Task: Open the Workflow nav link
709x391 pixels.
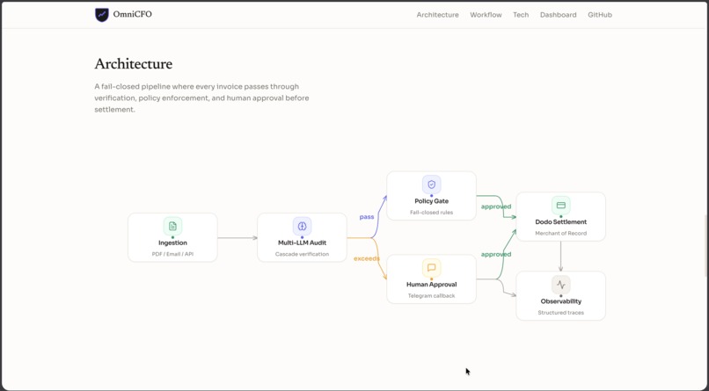Action: click(x=486, y=15)
